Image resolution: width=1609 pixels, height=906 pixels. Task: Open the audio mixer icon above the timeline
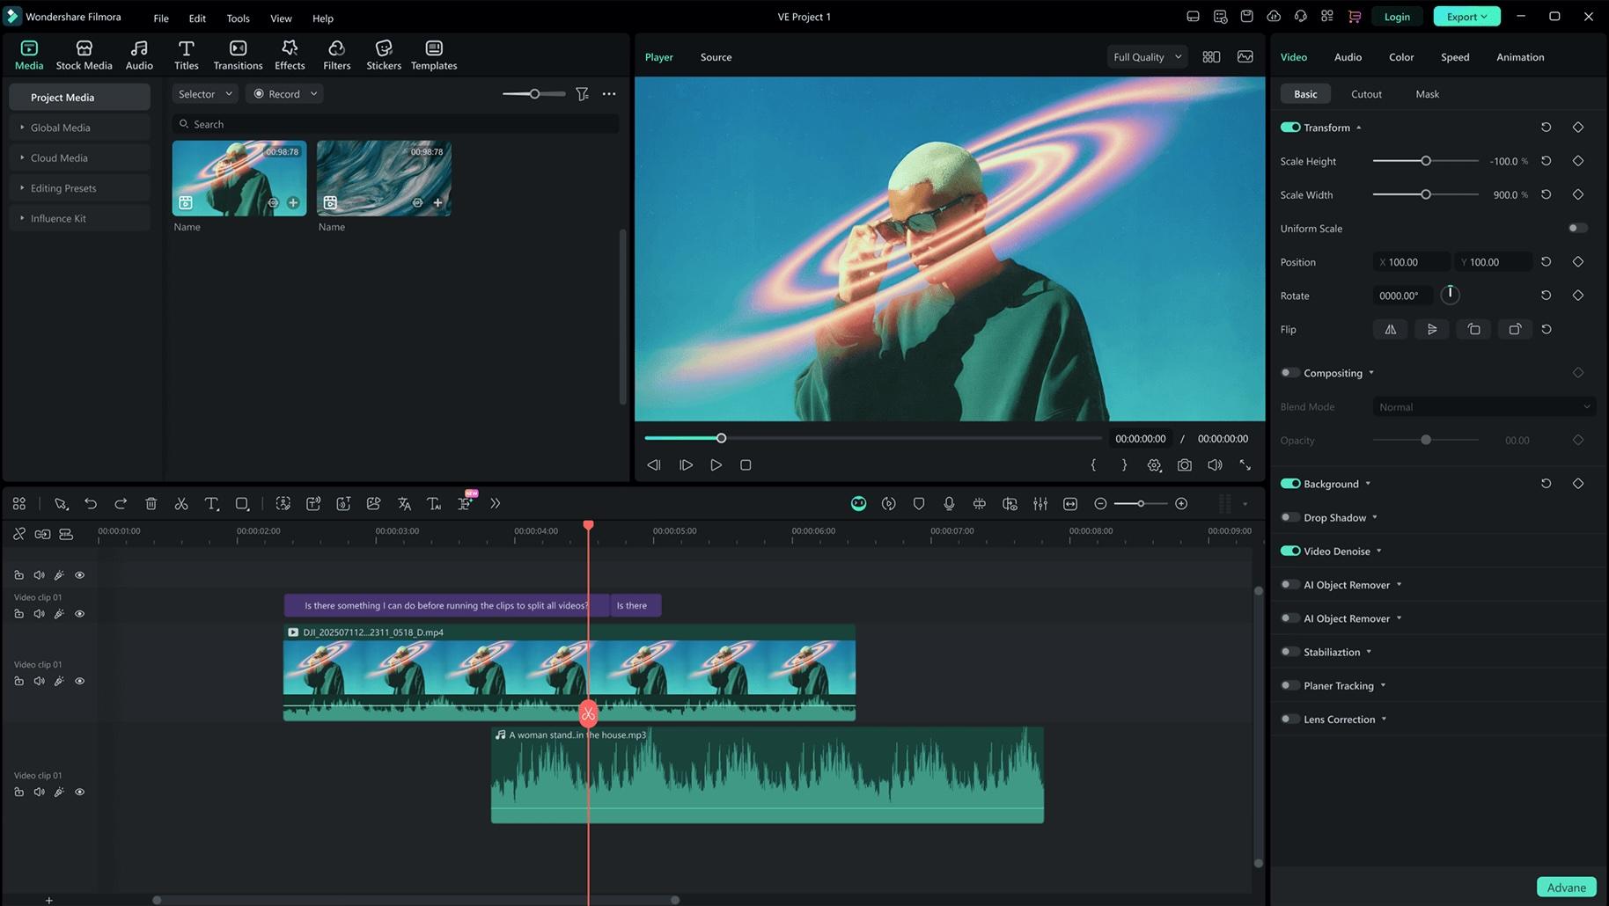[1040, 503]
